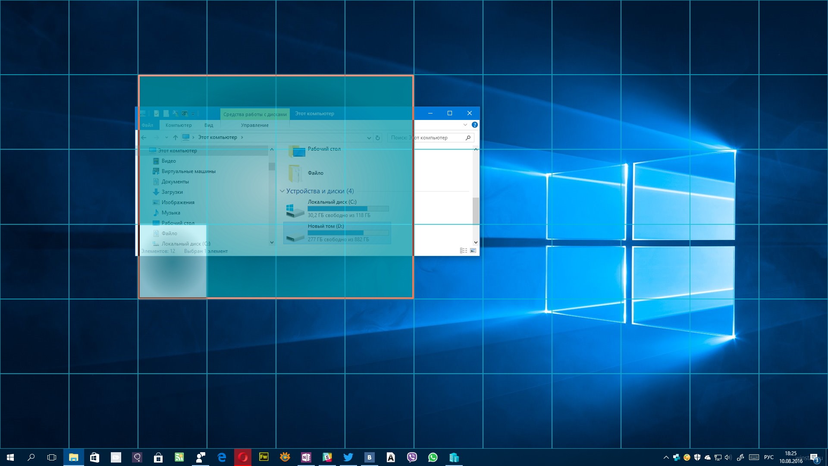Viewport: 828px width, 466px height.
Task: Select 'Виртуальные машины' in navigation pane
Action: 188,171
